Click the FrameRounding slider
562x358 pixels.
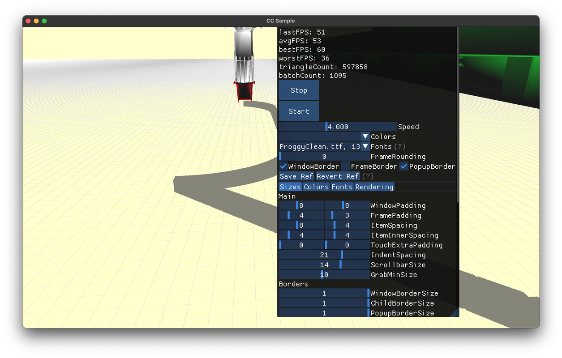click(324, 156)
